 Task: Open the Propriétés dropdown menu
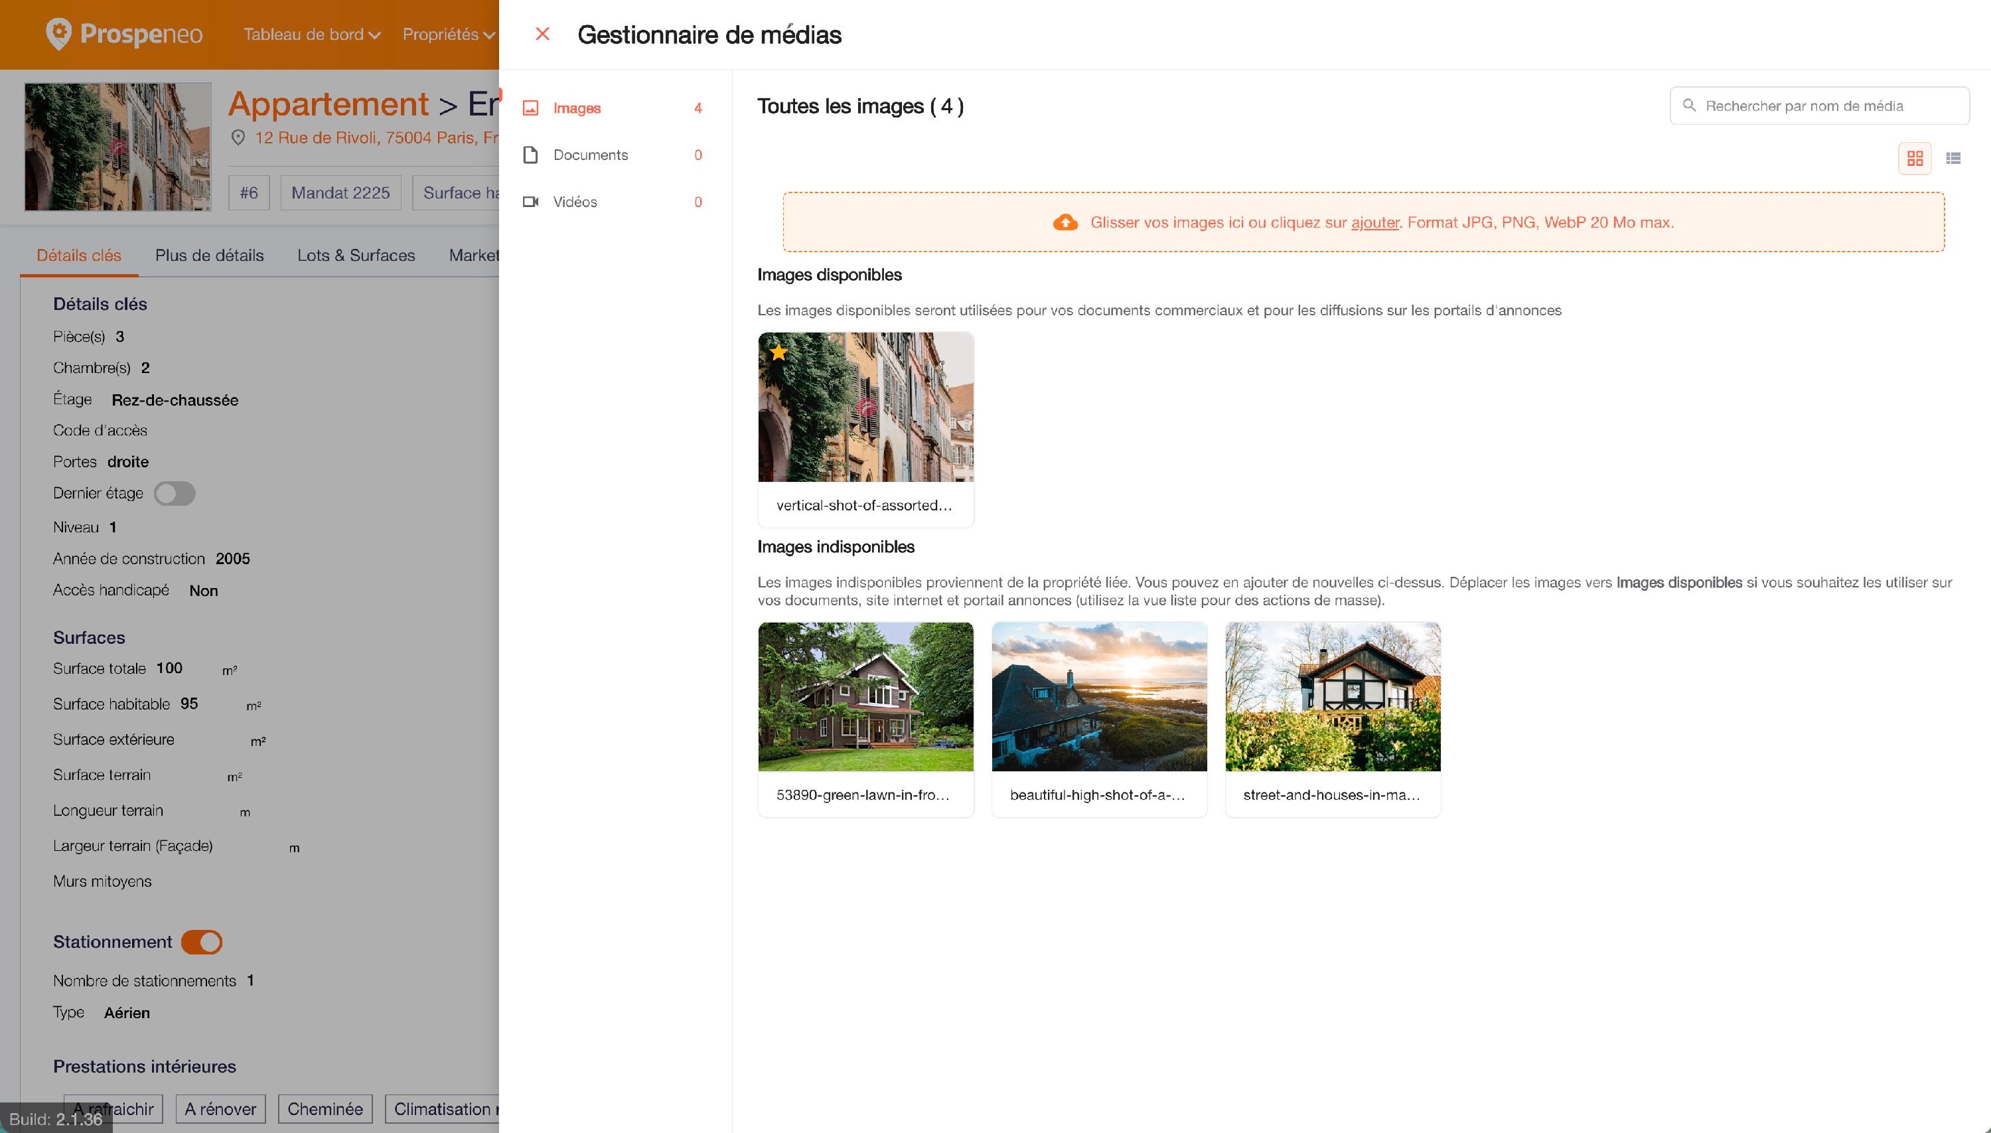pos(449,35)
